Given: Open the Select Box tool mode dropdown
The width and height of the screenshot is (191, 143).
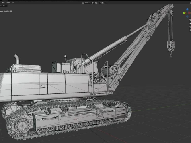Looking at the screenshot, I should 3,6.
